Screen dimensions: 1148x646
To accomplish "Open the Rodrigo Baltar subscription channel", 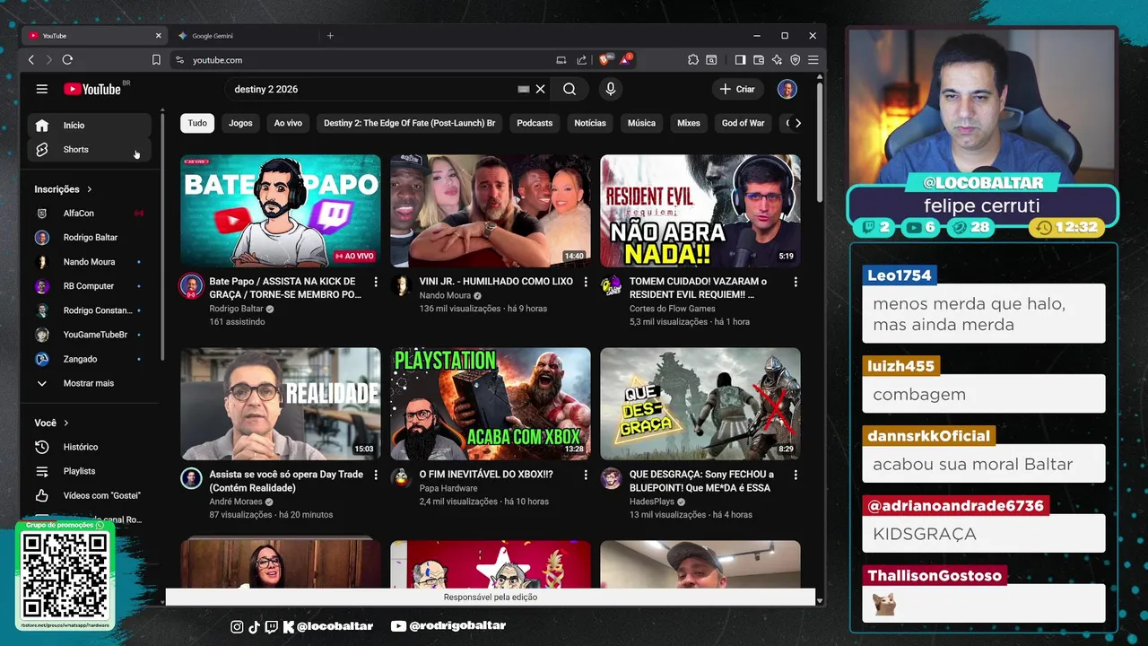I will coord(89,238).
